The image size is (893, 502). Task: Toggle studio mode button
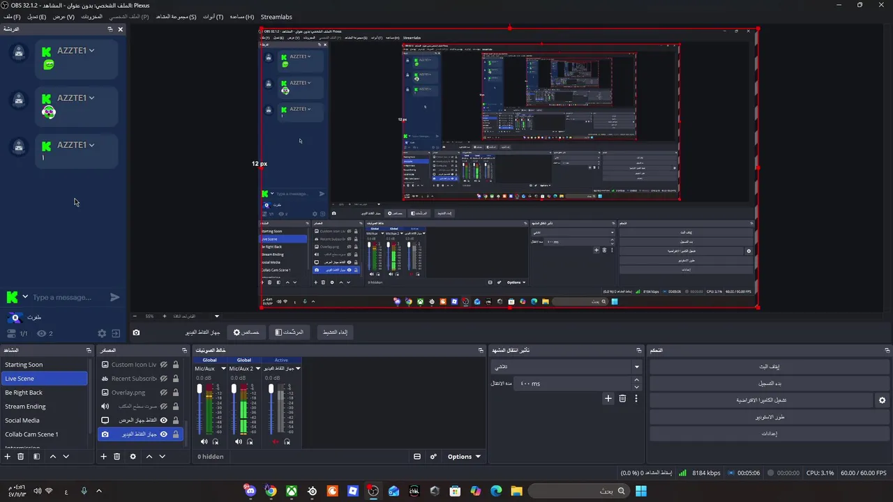pyautogui.click(x=769, y=417)
